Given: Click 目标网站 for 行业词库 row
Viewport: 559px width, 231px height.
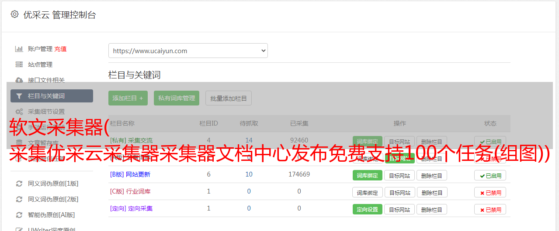Looking at the screenshot, I should [399, 192].
